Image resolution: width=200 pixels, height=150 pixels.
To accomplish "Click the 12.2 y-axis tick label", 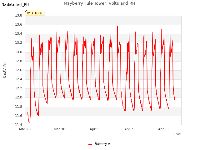I will (x=19, y=88).
